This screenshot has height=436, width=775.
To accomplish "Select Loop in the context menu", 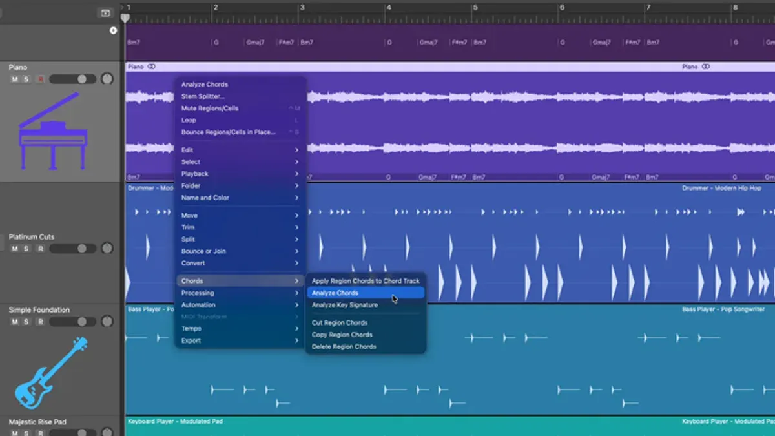I will tap(240, 120).
